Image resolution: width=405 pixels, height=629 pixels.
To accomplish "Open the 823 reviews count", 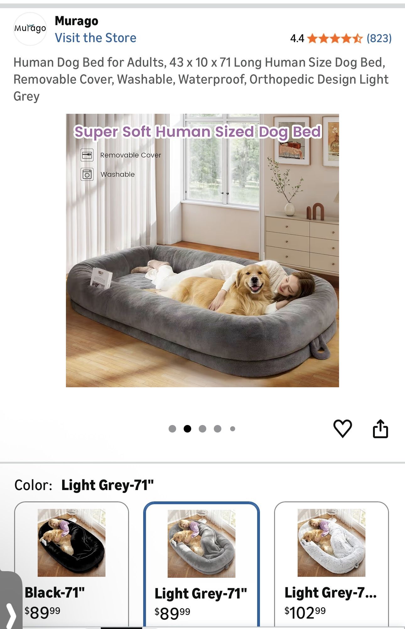I will click(379, 38).
